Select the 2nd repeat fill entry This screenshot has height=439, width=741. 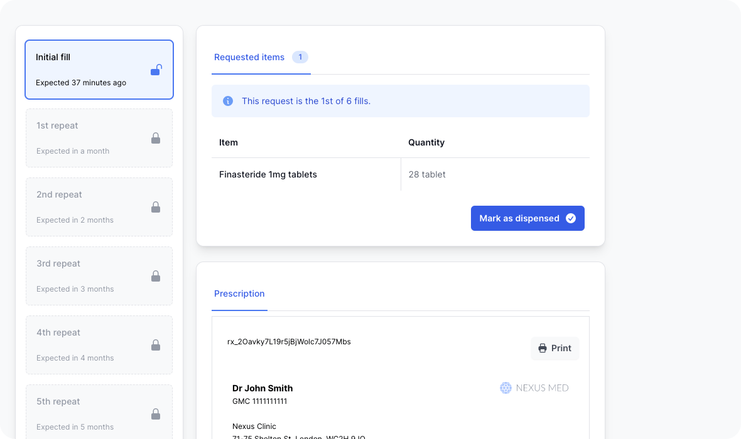pyautogui.click(x=99, y=207)
